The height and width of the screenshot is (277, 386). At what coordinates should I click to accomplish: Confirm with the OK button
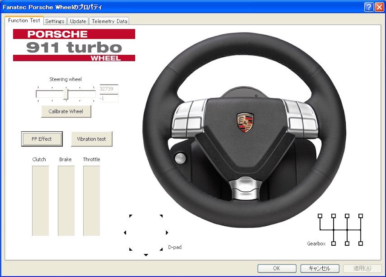277,268
